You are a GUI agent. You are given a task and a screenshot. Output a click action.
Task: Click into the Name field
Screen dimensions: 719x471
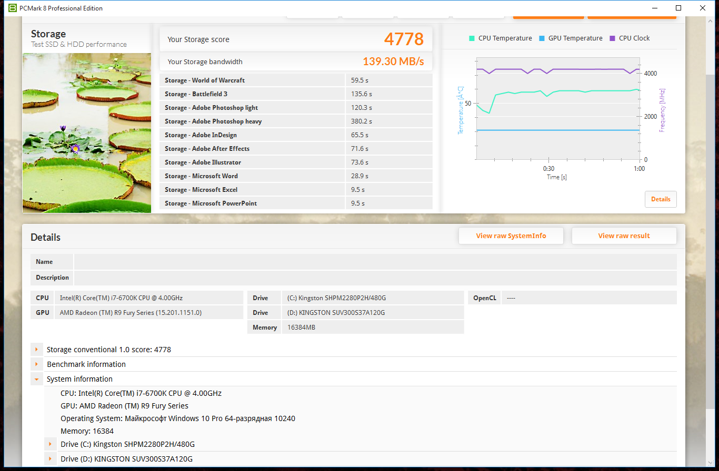point(375,262)
